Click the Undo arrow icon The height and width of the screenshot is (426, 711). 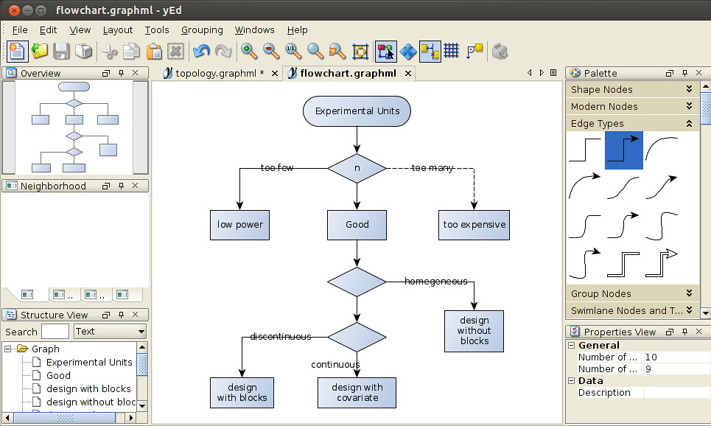[x=201, y=52]
